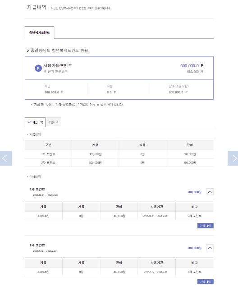This screenshot has height=287, width=238.
Task: Click the 구분 column header
Action: (48, 145)
